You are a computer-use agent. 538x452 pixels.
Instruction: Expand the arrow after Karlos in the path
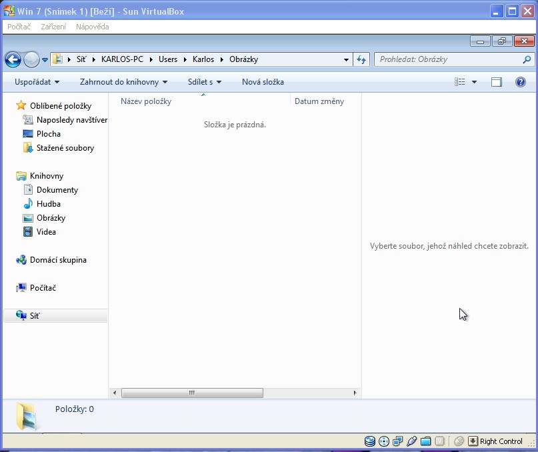(222, 59)
